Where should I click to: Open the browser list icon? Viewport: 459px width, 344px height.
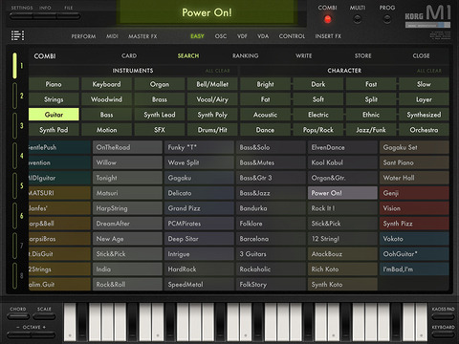tap(17, 35)
